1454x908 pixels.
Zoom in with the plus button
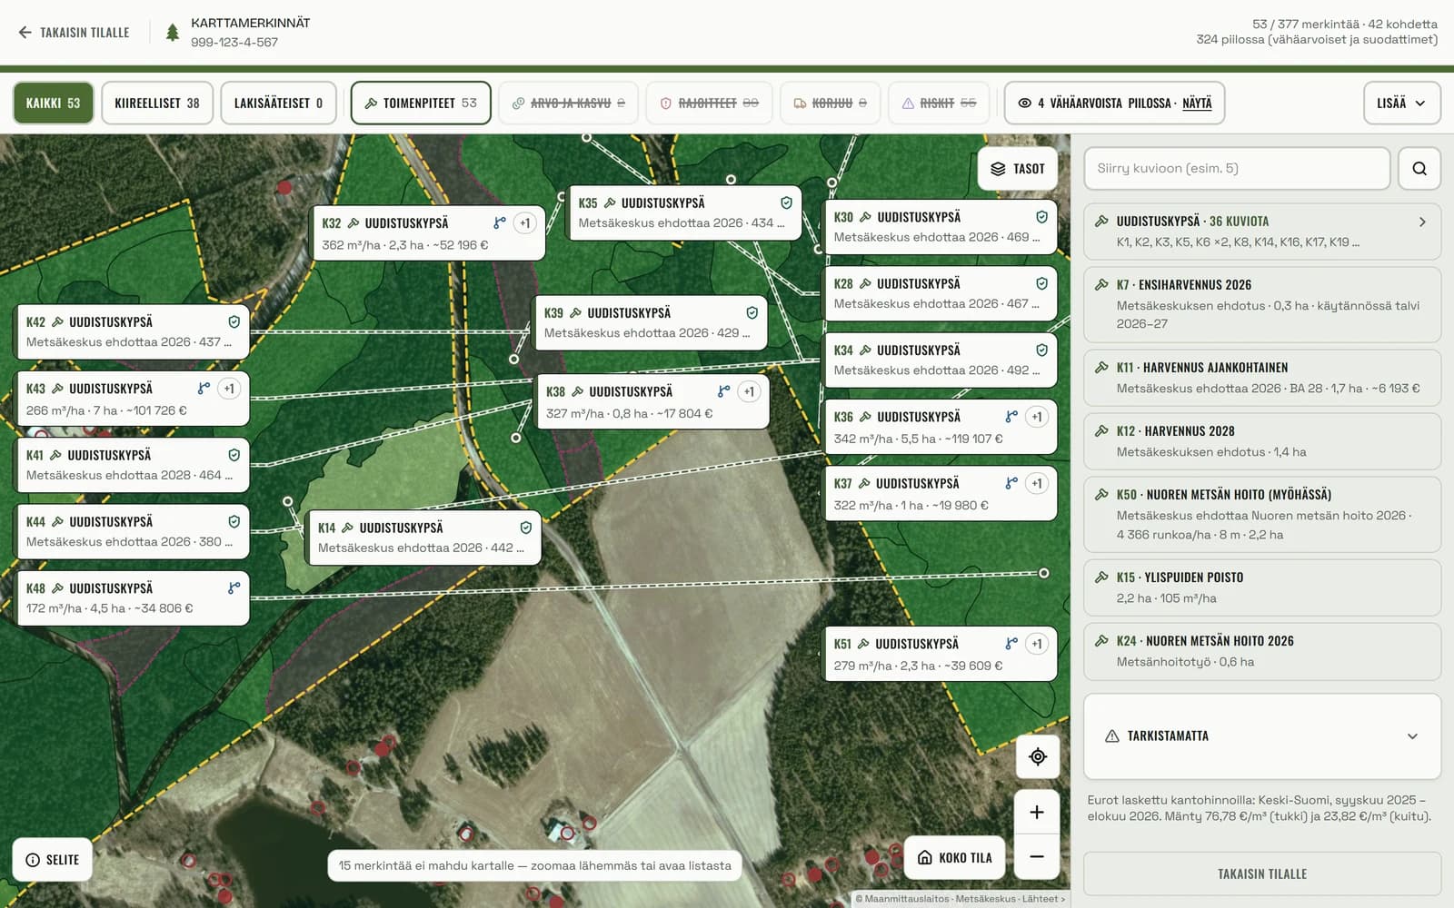[x=1037, y=813]
